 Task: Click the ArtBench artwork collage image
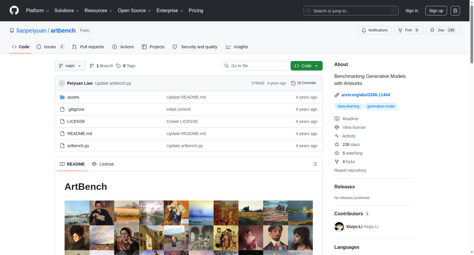coord(189,228)
